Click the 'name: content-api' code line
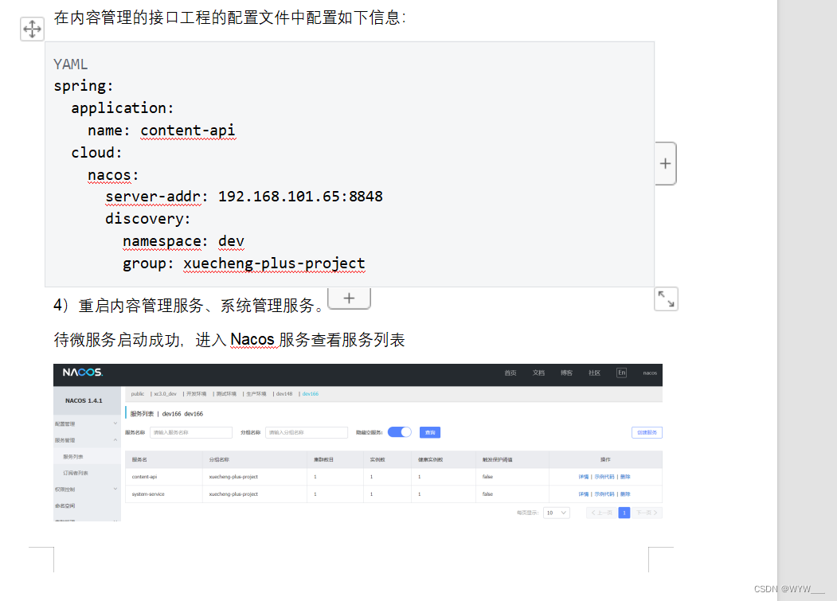 click(x=161, y=131)
